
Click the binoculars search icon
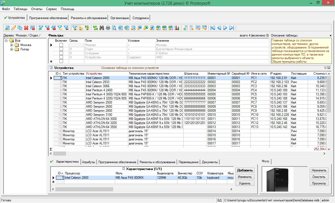point(102,28)
